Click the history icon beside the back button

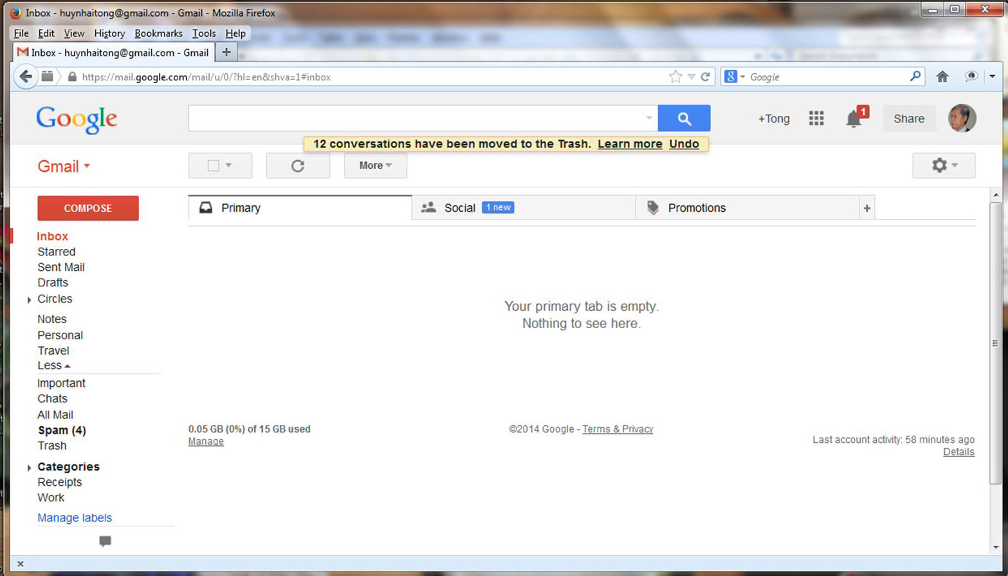[48, 77]
